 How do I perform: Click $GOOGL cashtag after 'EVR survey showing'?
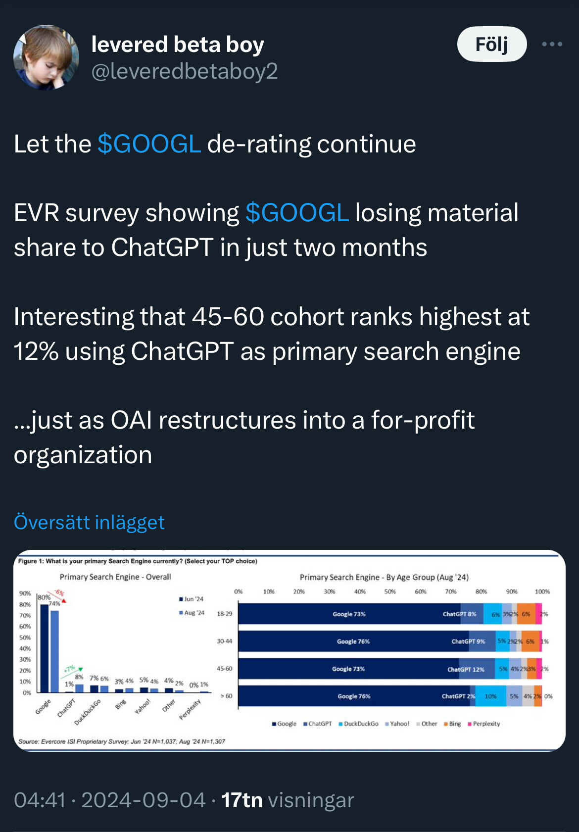tap(297, 213)
